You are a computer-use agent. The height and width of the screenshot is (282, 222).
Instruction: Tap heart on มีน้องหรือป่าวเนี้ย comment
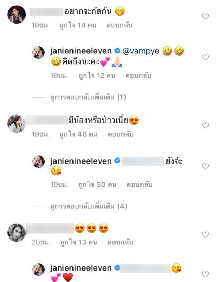[x=205, y=125]
